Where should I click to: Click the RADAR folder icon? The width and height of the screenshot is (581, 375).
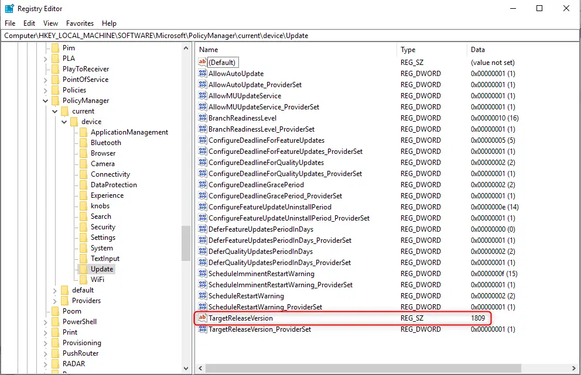coord(56,364)
